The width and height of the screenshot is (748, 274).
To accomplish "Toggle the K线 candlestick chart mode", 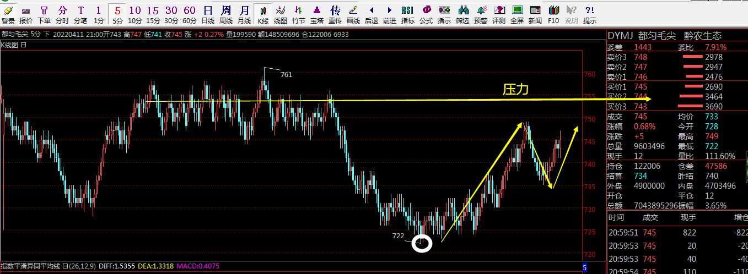I will pos(263,15).
